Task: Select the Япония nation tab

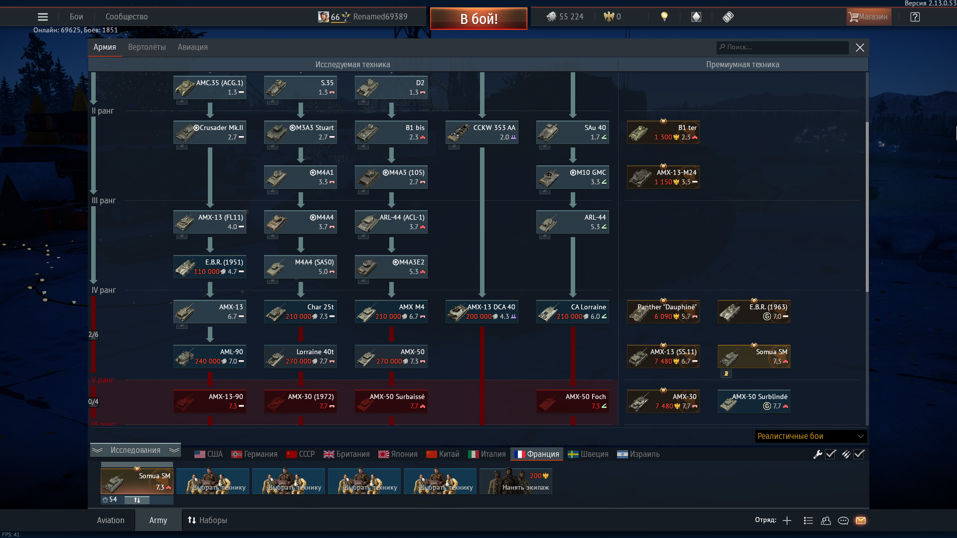Action: point(398,454)
